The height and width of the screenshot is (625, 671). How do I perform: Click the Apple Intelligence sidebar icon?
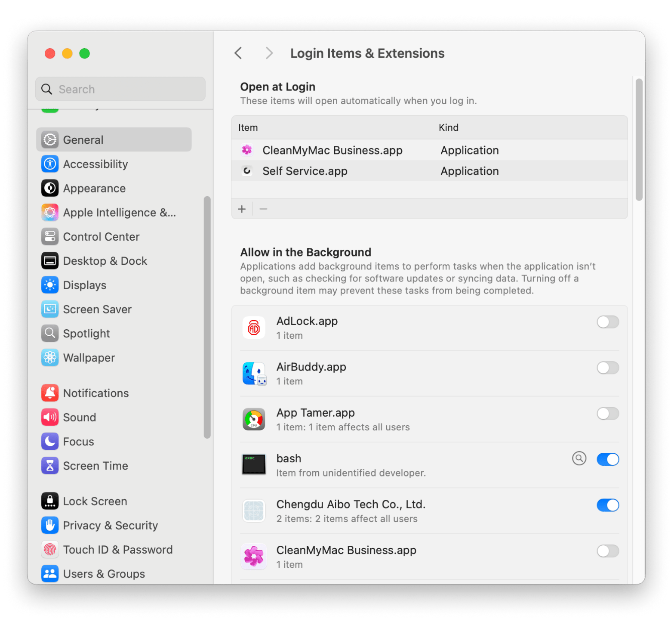[50, 212]
